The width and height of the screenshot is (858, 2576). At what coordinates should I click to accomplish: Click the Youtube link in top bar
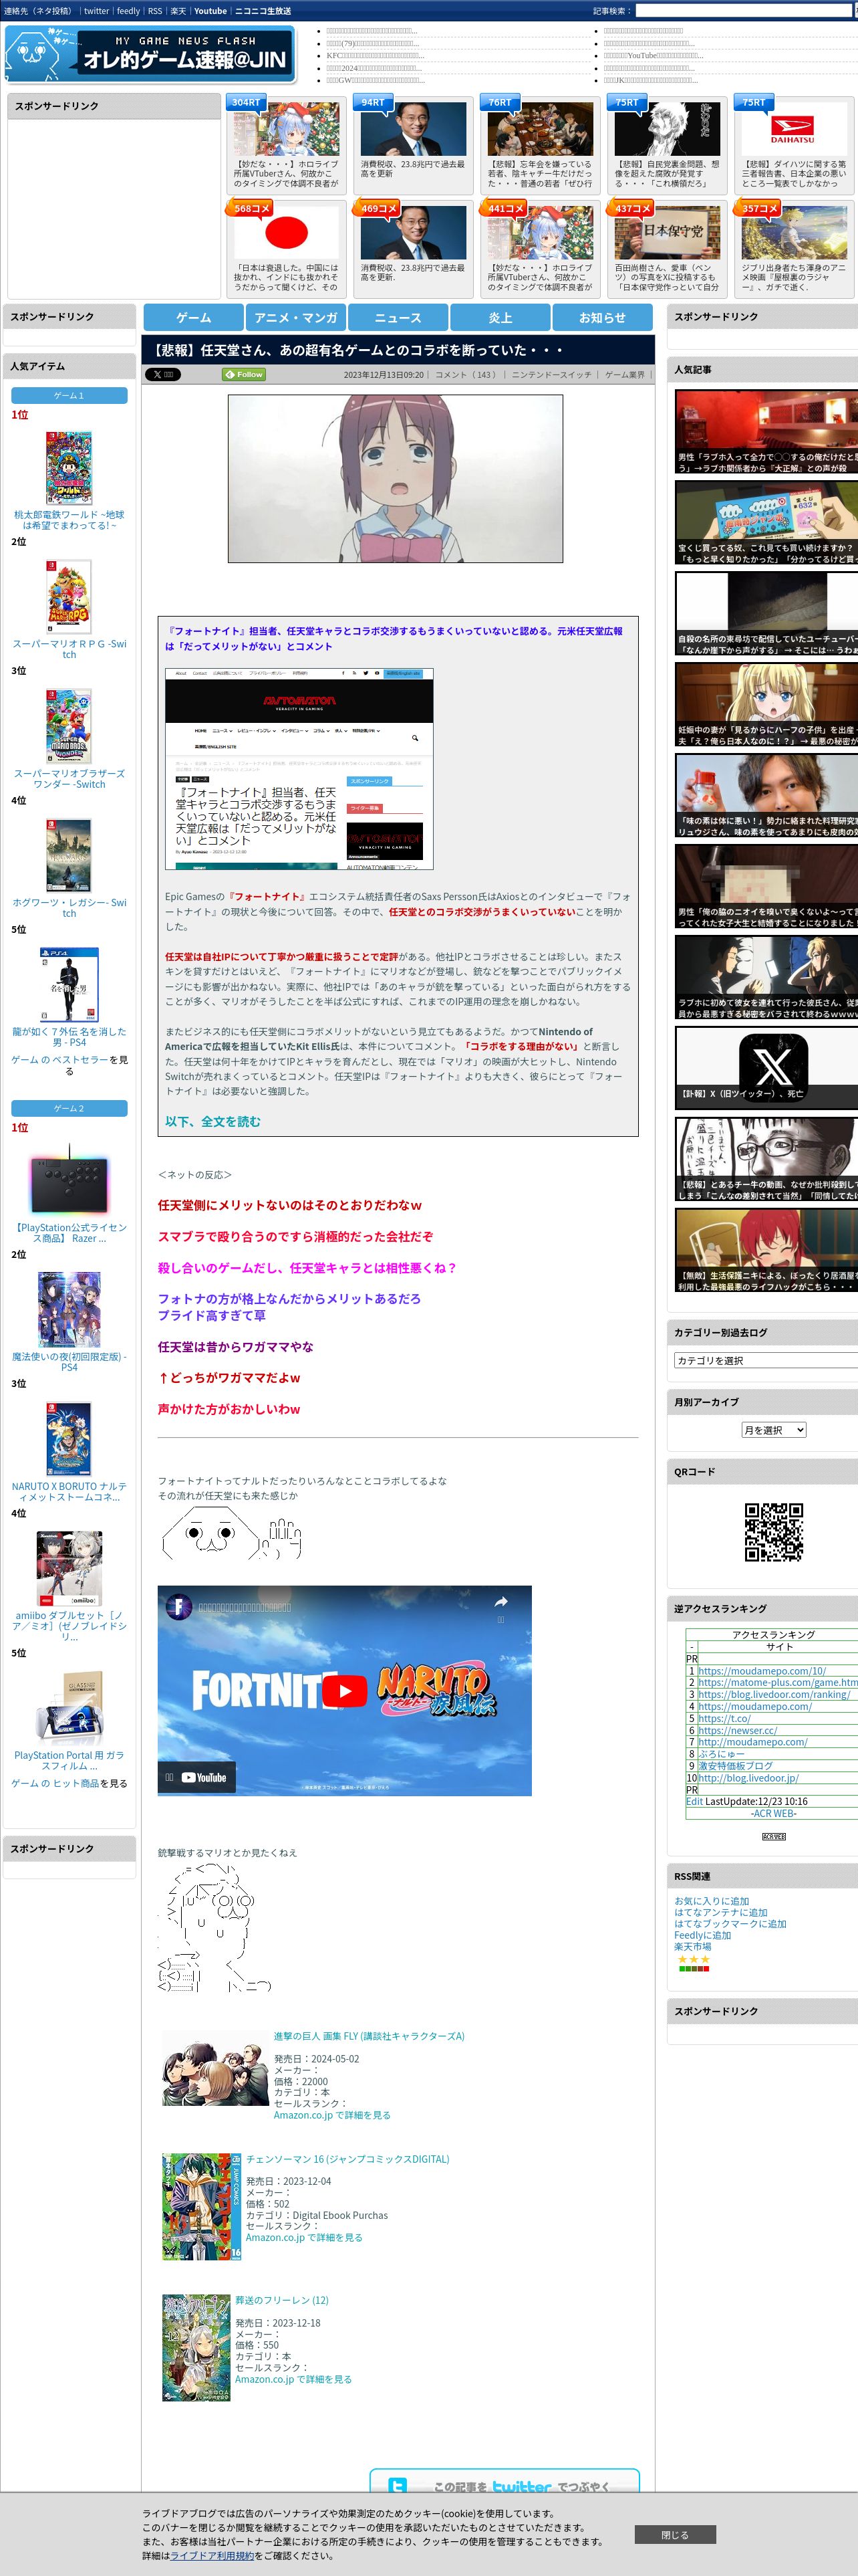pos(210,11)
